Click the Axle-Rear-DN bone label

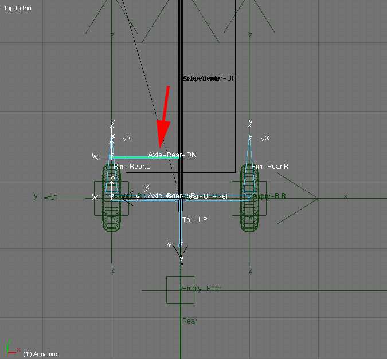click(172, 155)
